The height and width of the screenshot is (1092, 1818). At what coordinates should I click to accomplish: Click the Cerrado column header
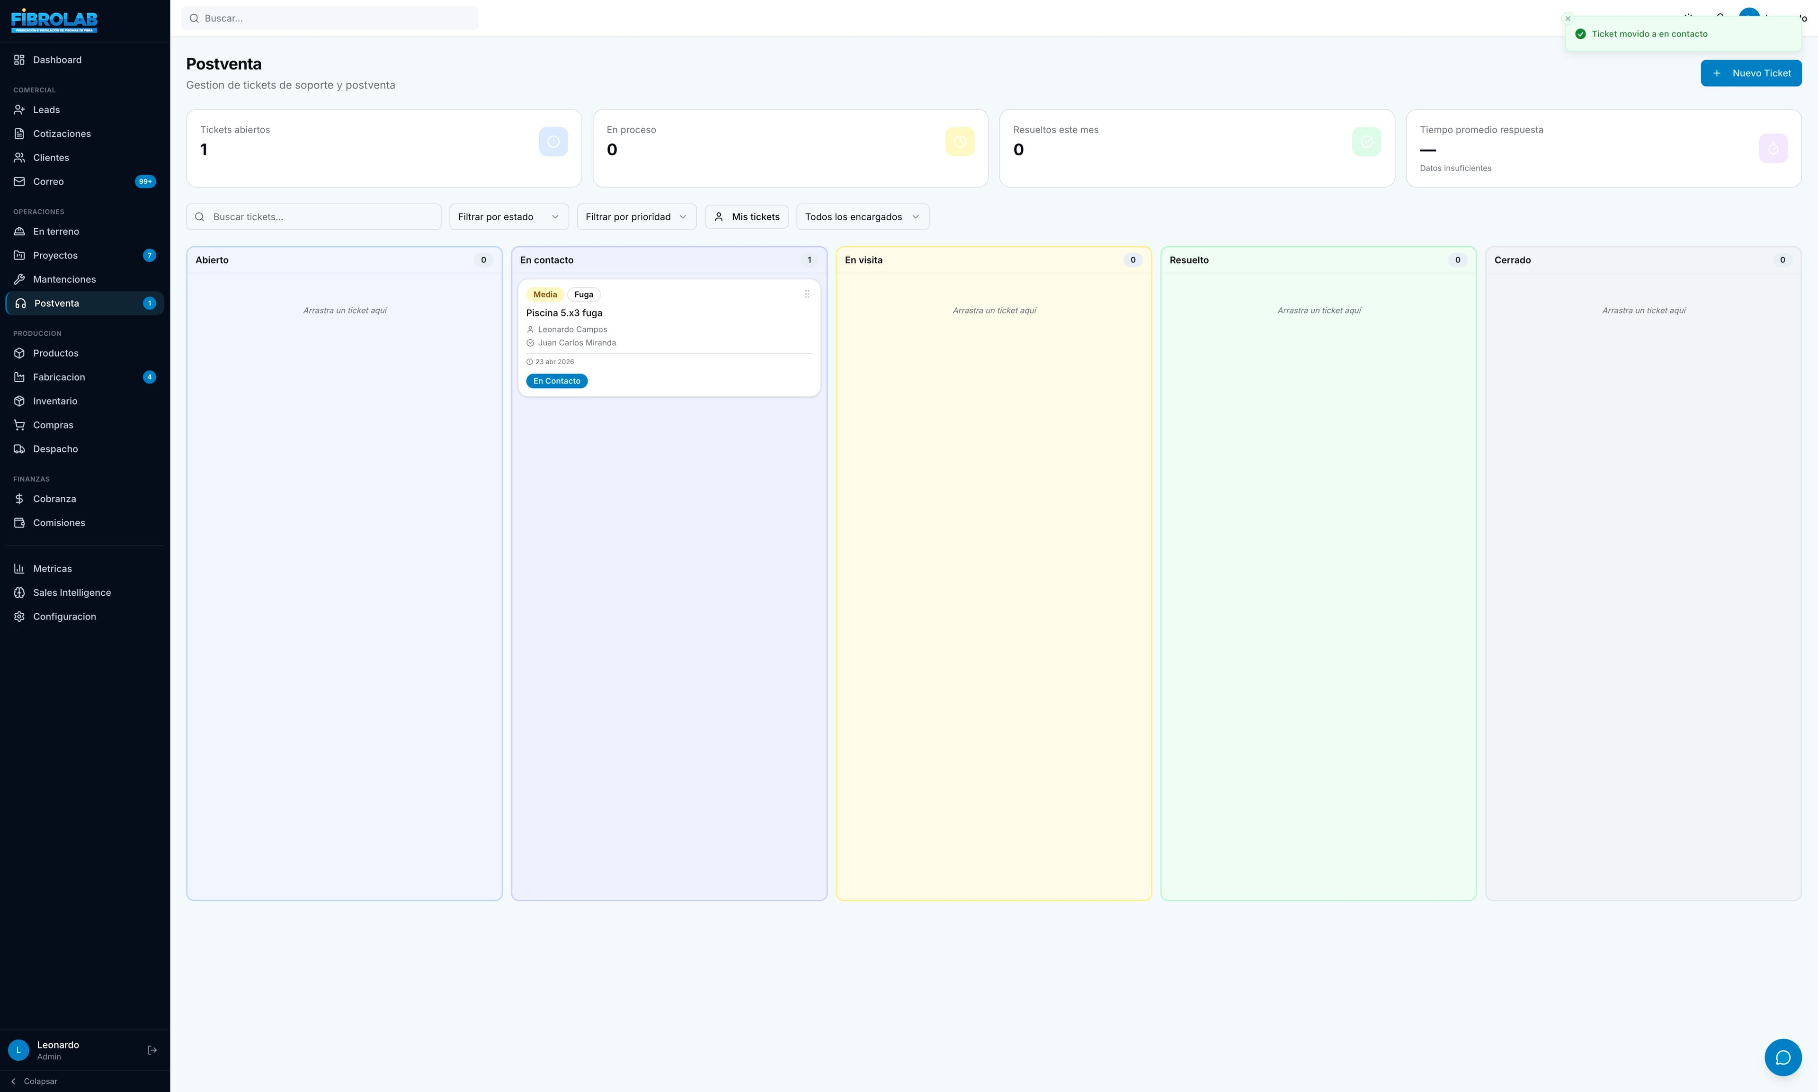(x=1643, y=260)
